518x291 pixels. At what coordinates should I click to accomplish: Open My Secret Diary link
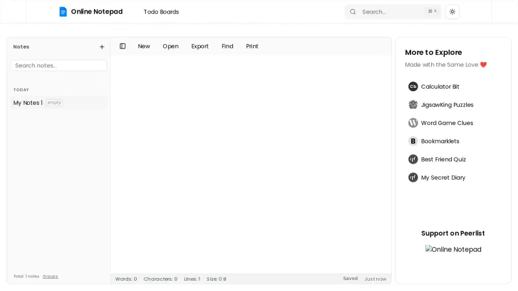point(443,177)
